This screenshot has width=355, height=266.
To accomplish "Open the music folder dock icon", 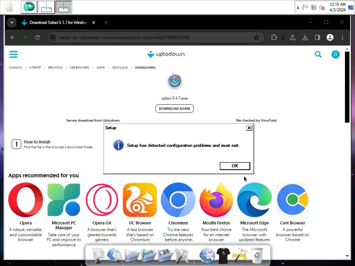I will click(x=148, y=255).
